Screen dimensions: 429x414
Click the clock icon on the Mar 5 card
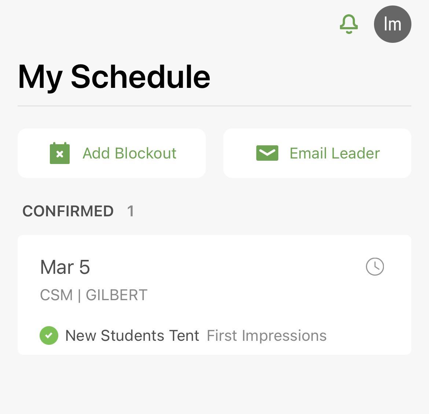point(375,266)
